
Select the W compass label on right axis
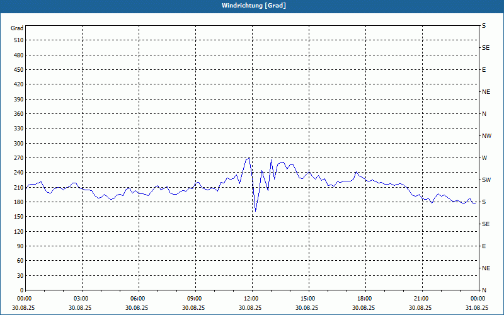pyautogui.click(x=484, y=158)
